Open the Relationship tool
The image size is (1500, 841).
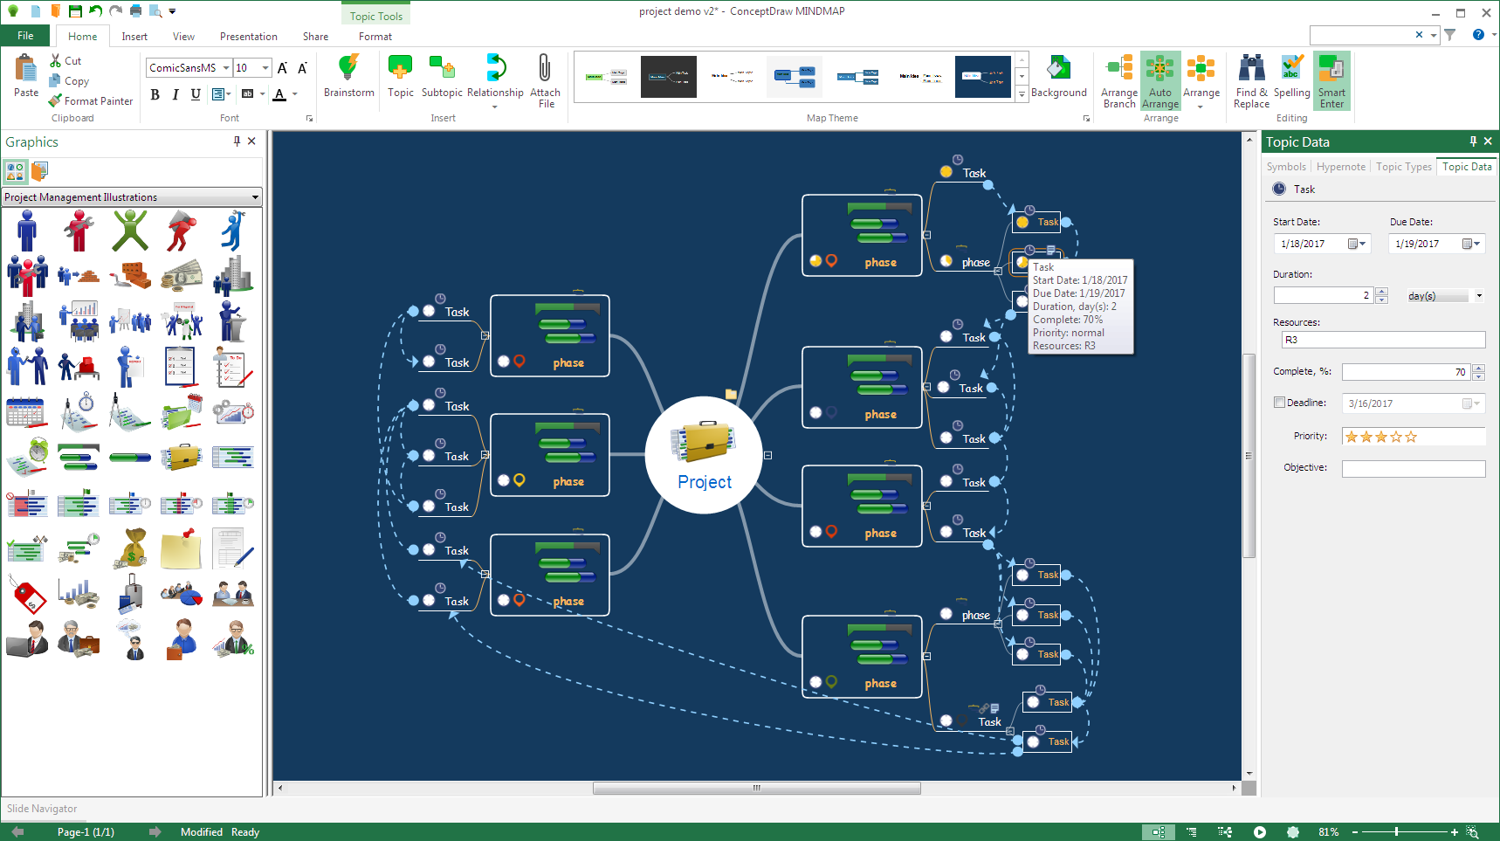(495, 80)
